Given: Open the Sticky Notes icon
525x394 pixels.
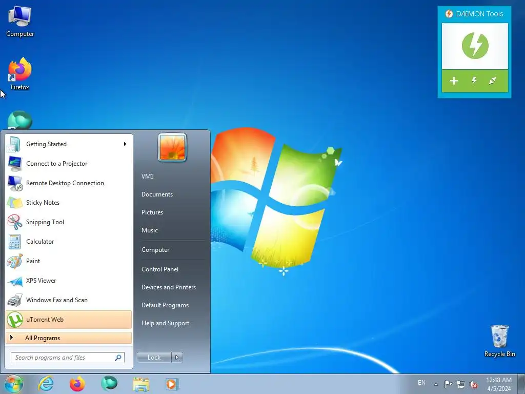Looking at the screenshot, I should (15, 203).
